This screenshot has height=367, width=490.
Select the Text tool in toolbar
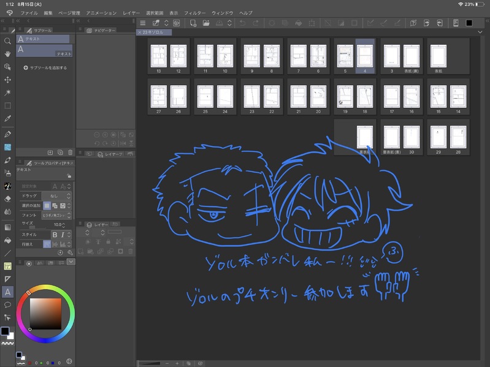(x=7, y=292)
